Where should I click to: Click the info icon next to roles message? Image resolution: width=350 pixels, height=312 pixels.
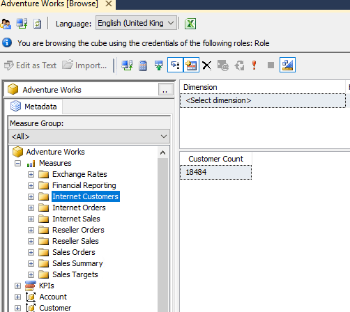[7, 43]
